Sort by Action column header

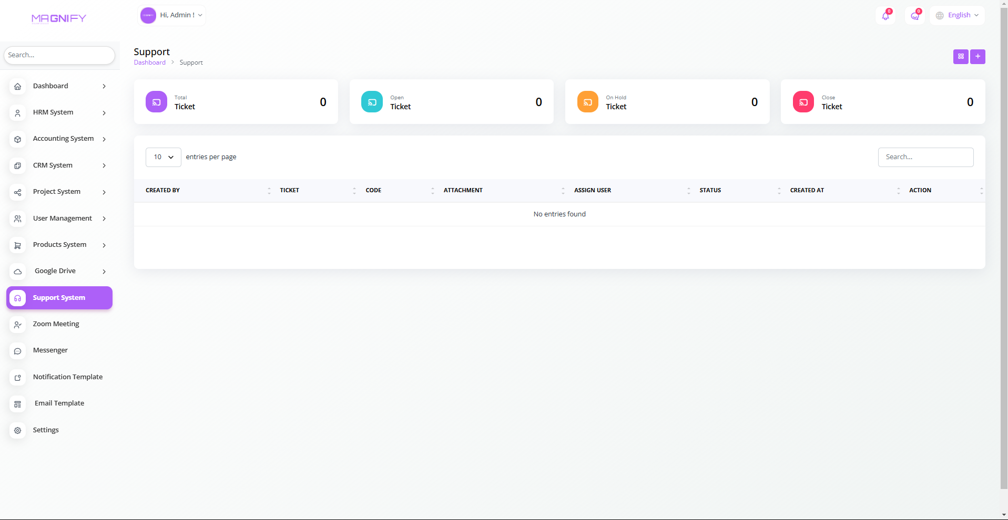(945, 190)
